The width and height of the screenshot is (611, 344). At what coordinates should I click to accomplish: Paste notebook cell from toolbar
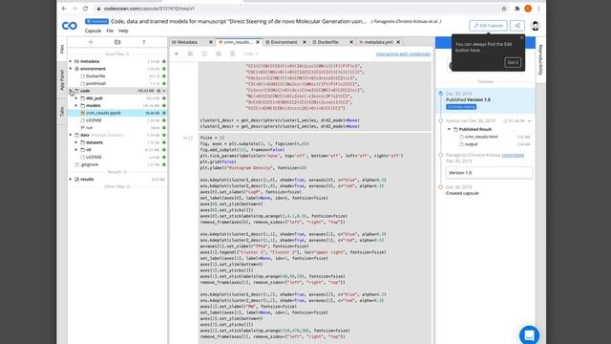[x=219, y=54]
